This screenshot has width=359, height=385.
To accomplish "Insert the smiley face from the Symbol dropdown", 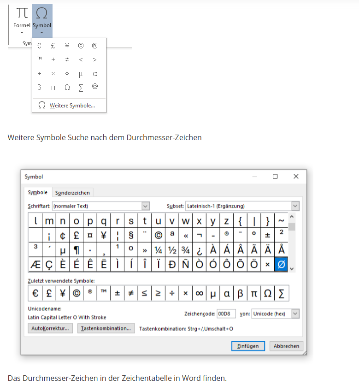I will (95, 86).
